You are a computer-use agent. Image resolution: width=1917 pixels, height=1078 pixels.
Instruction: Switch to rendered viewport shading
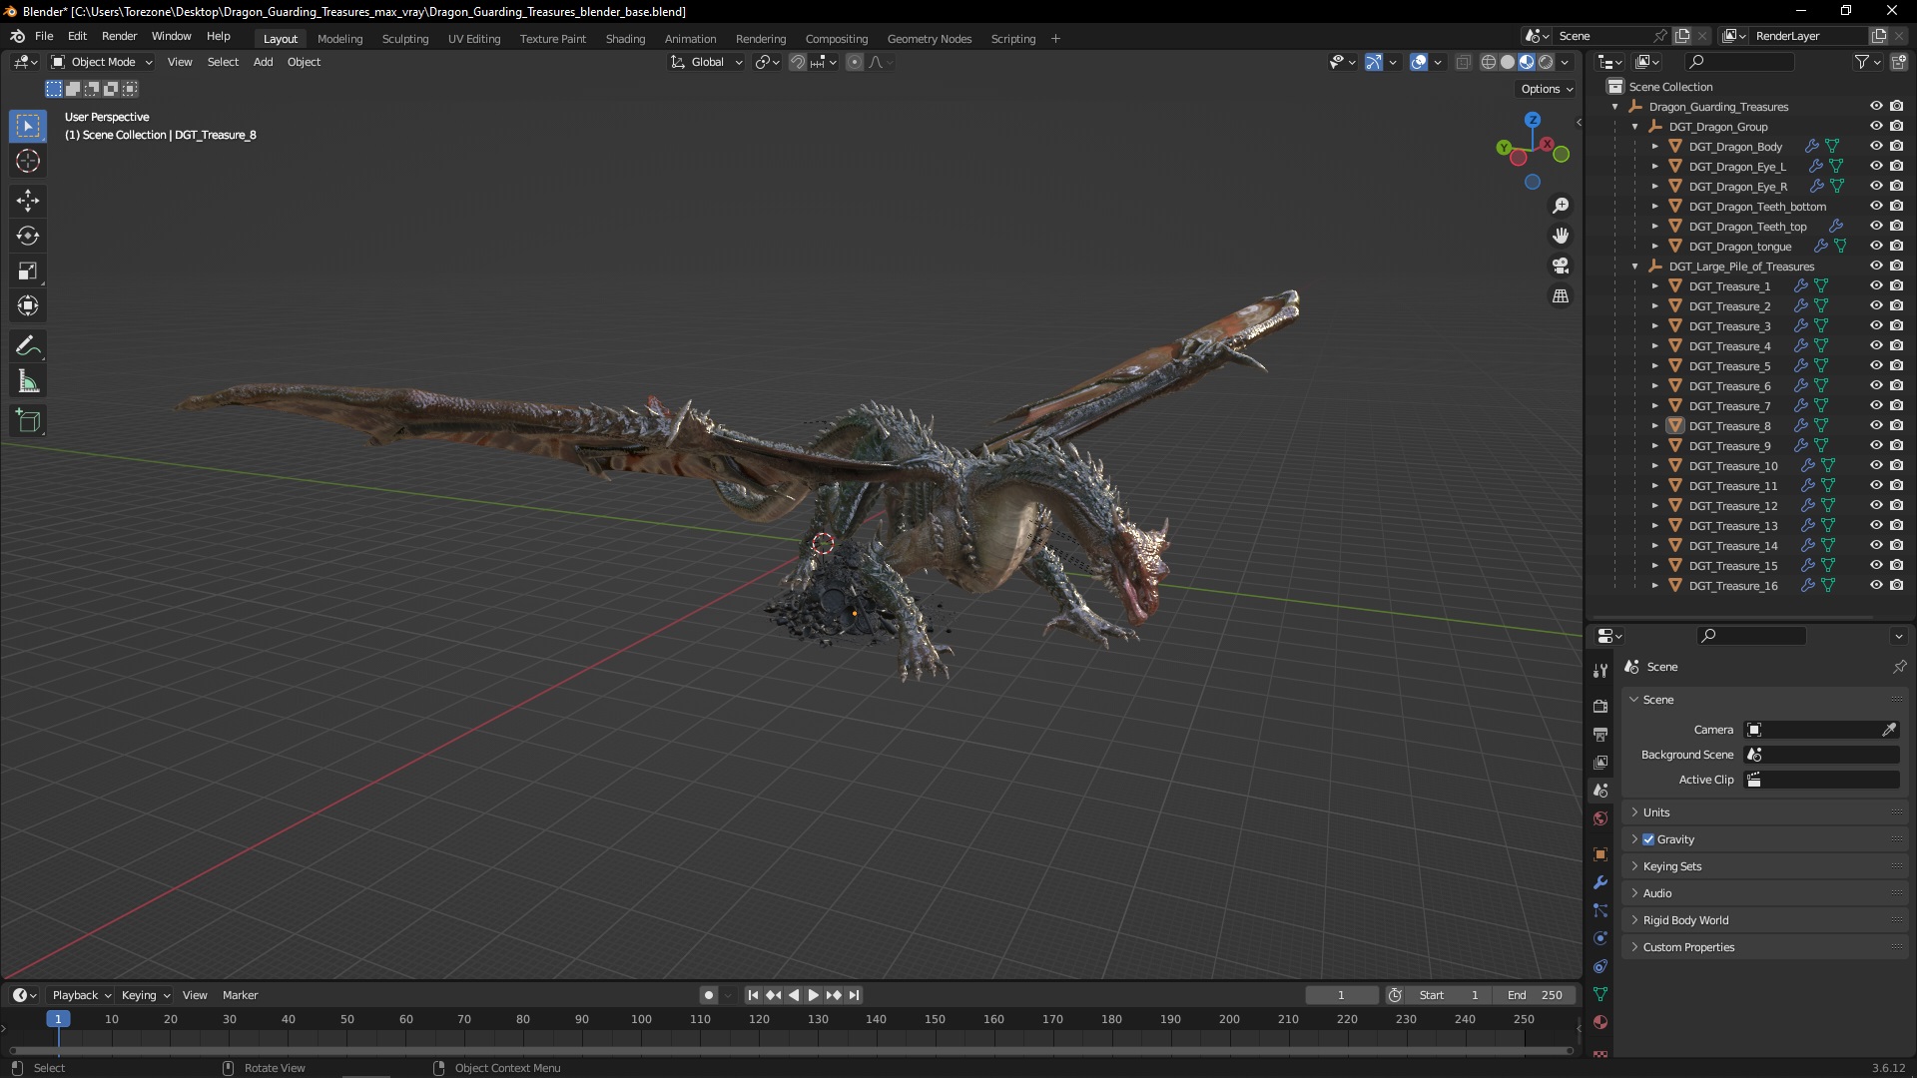pyautogui.click(x=1546, y=62)
